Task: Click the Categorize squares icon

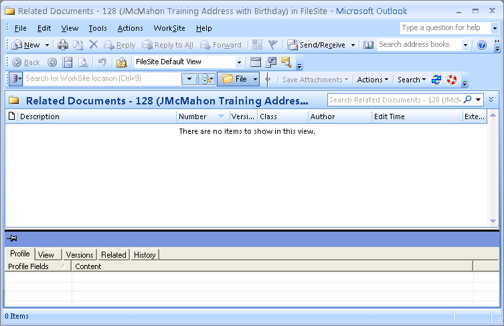Action: 257,45
